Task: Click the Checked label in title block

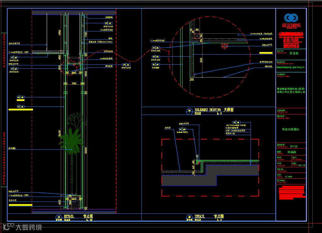Action: click(281, 165)
